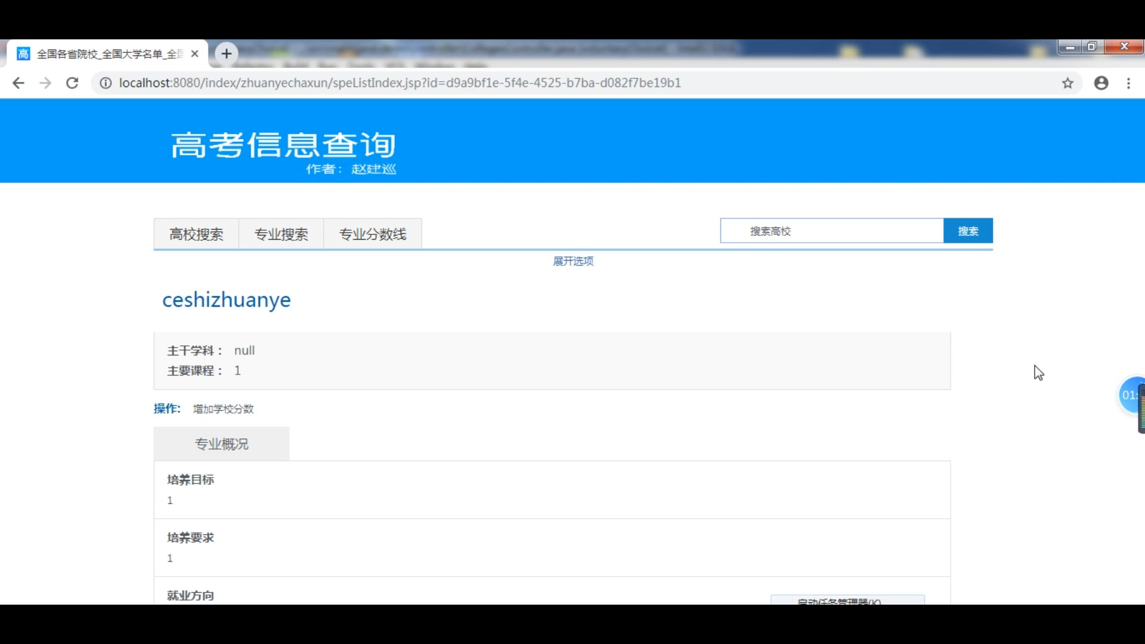
Task: Click the browser forward arrow
Action: 45,83
